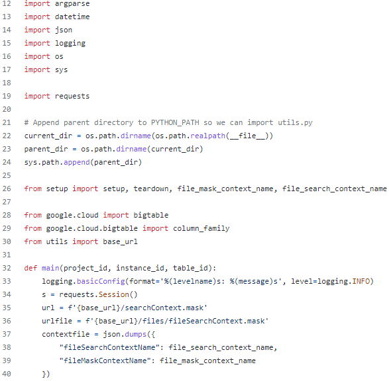Click column_family on line 29
Screen dimensions: 389x381
coord(201,228)
